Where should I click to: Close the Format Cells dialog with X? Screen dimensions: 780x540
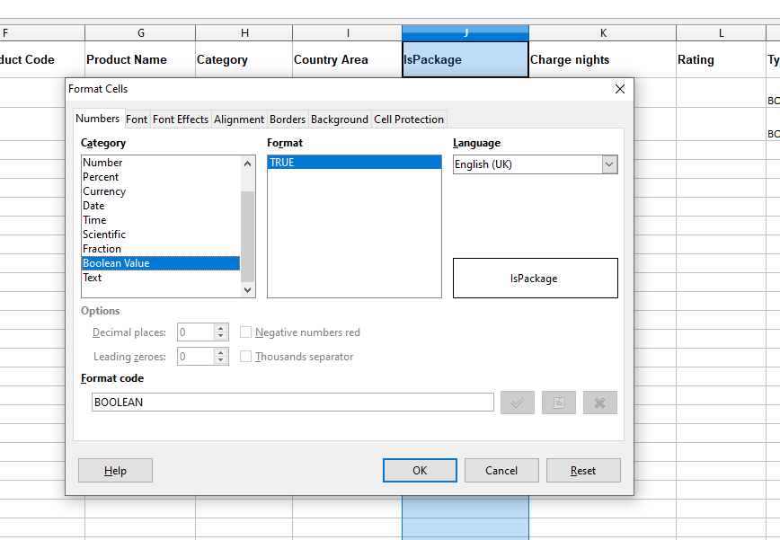[620, 89]
